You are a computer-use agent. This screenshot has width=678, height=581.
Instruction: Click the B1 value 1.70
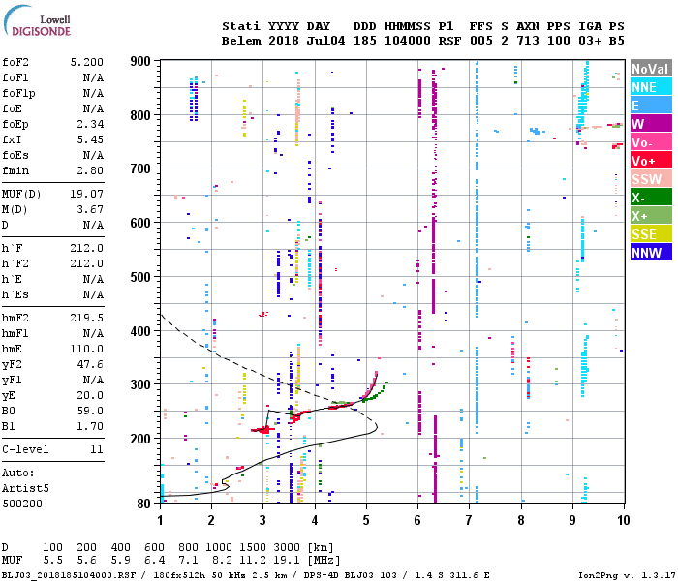90,427
